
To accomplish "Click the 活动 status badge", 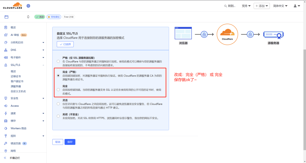I will click(x=40, y=17).
